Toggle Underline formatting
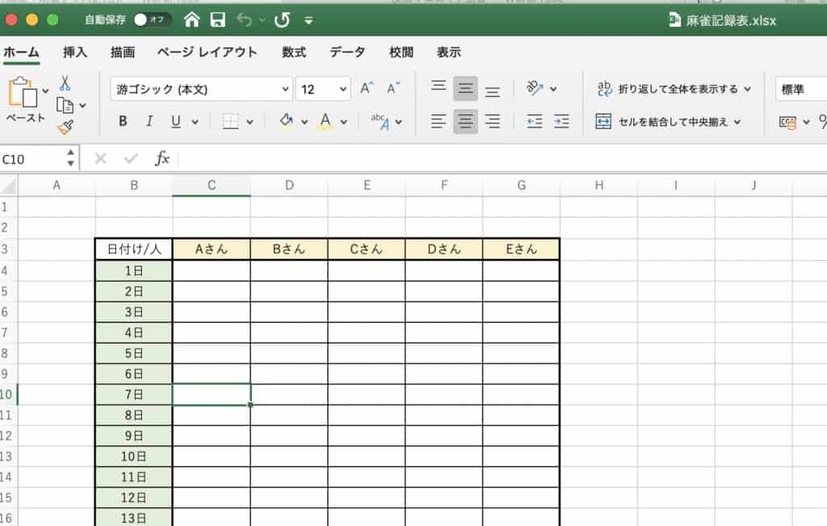 click(x=175, y=121)
